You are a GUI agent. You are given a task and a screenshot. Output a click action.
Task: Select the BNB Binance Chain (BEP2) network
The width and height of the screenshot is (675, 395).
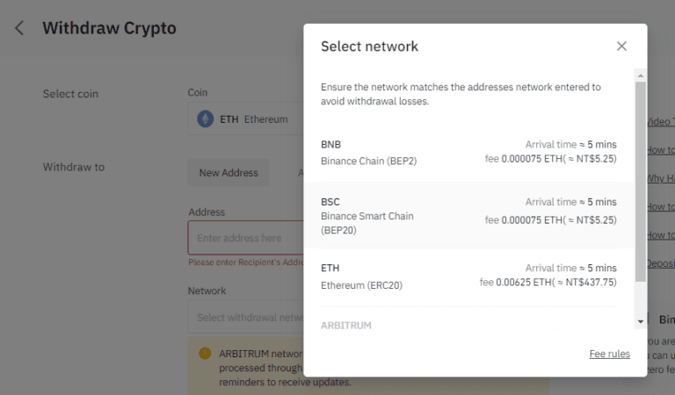point(468,153)
